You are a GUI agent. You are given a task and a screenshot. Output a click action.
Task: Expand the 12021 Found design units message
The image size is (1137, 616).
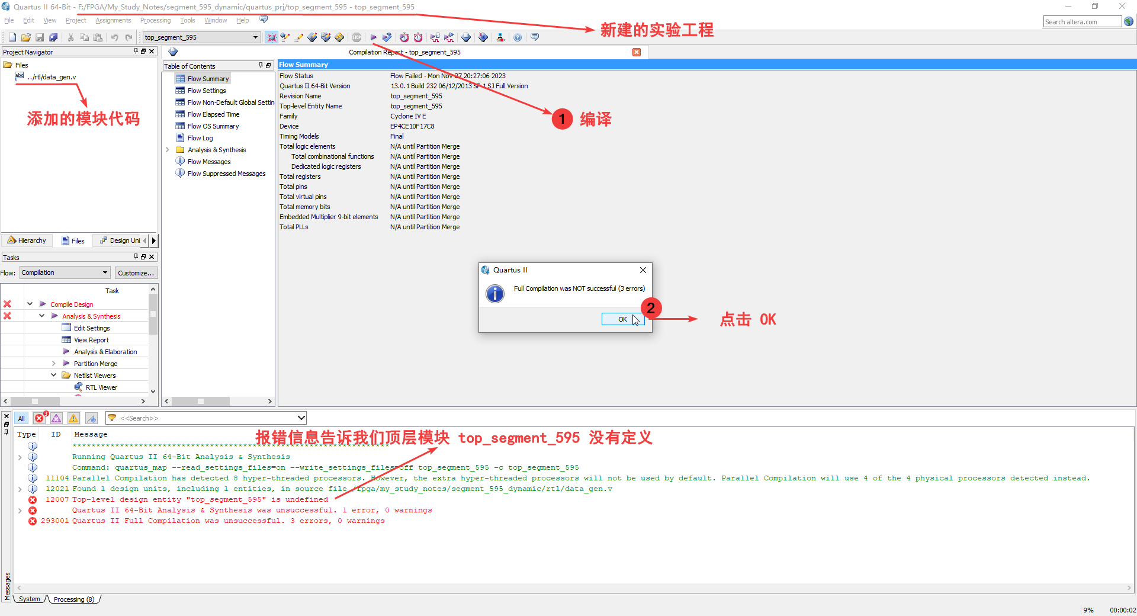[x=20, y=489]
